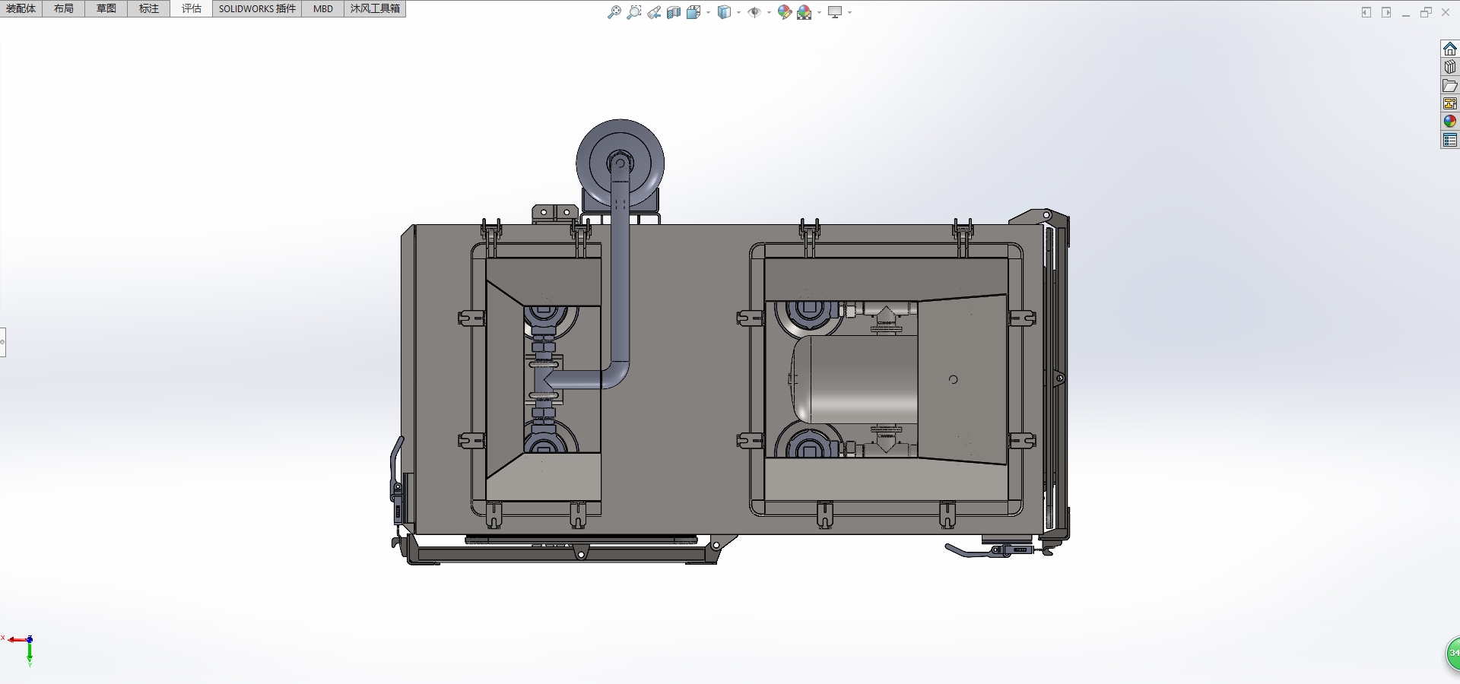This screenshot has width=1460, height=684.
Task: Switch to the 装配体 tab
Action: click(x=21, y=8)
